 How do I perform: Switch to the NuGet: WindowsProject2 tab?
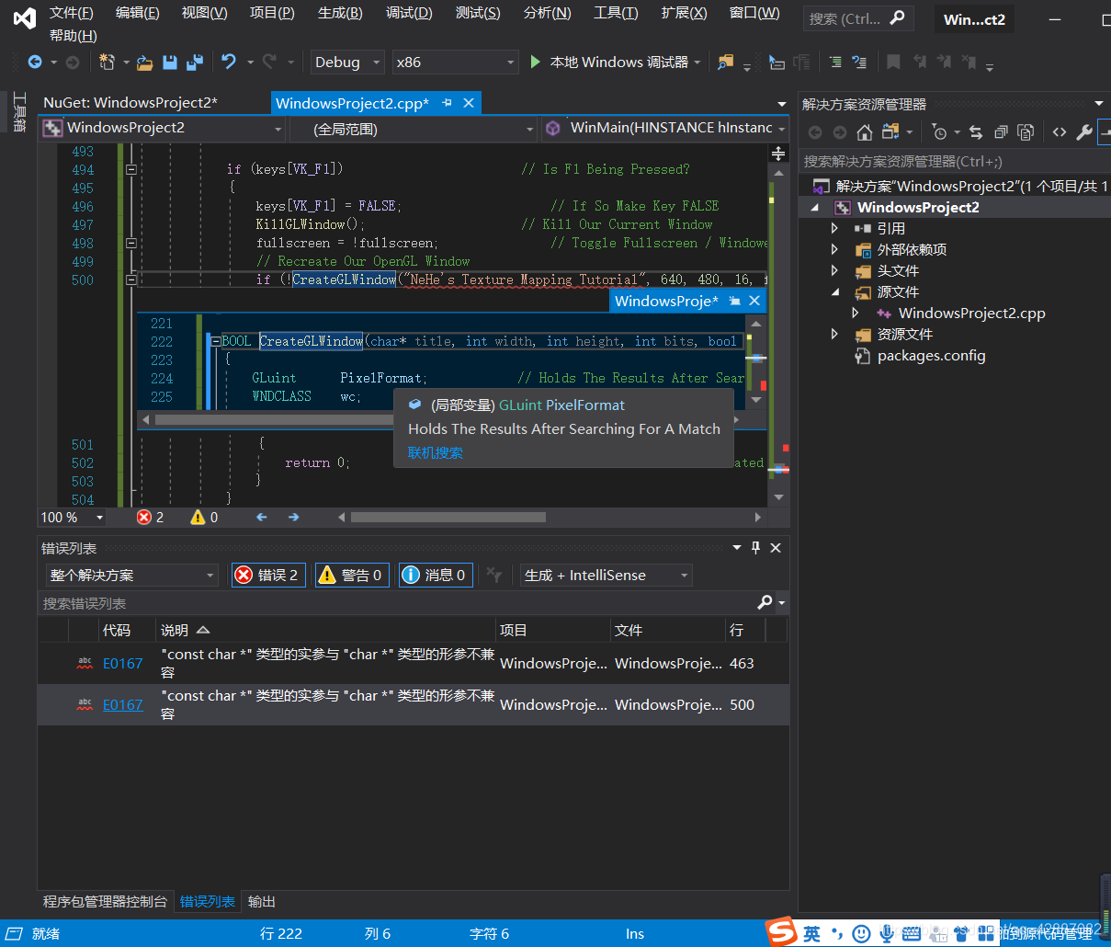[130, 103]
